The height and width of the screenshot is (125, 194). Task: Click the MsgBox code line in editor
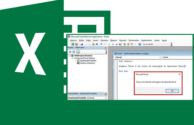(152, 66)
